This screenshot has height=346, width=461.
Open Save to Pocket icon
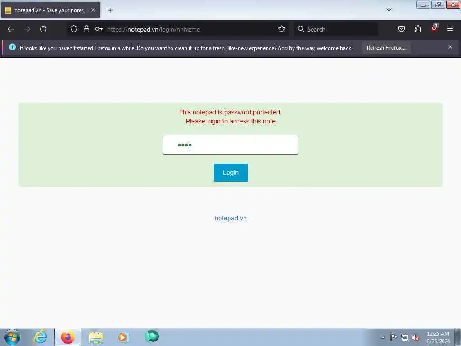click(x=401, y=29)
